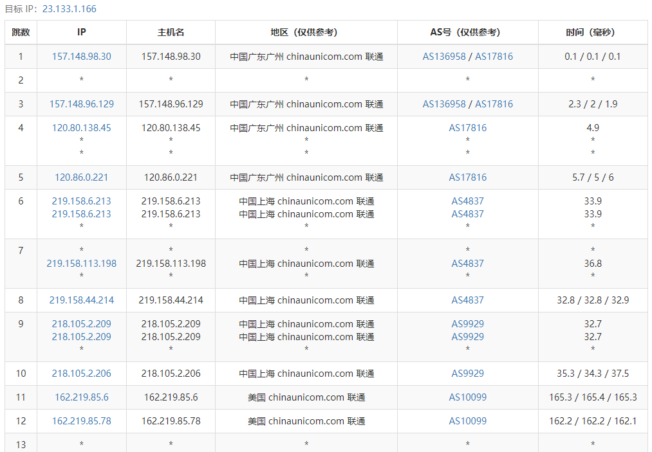Open the AS136958 link in the hop 3 row
The width and height of the screenshot is (652, 452).
[444, 104]
